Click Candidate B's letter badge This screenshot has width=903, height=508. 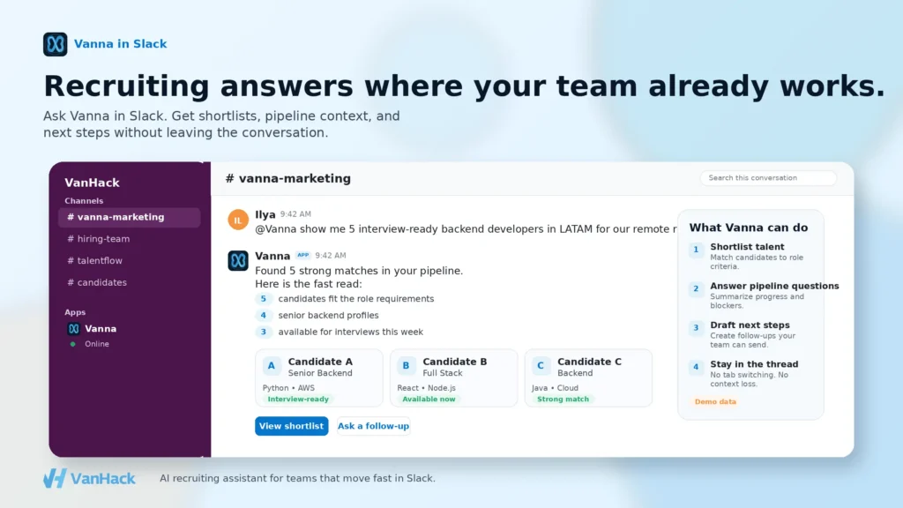[x=406, y=366]
